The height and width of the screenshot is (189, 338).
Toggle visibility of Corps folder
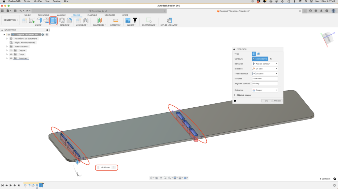click(11, 54)
